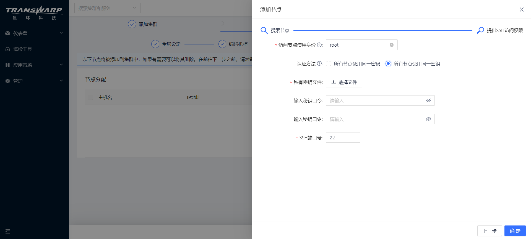
Task: Focus the 访问节点使用身份 root input
Action: coord(362,45)
